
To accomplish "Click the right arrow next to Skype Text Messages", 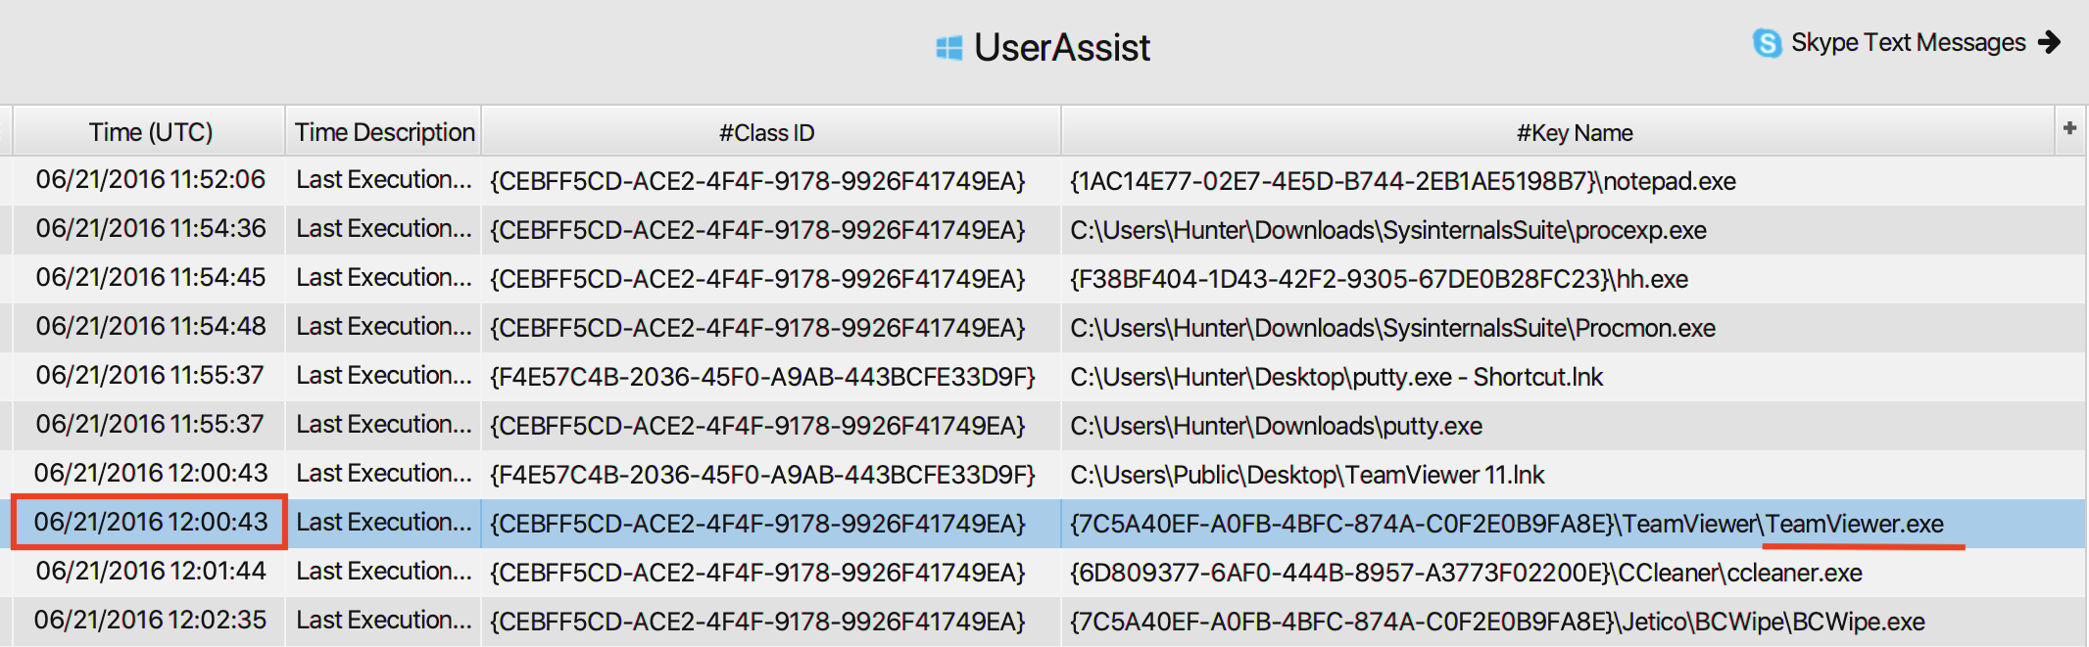I will [x=2049, y=42].
